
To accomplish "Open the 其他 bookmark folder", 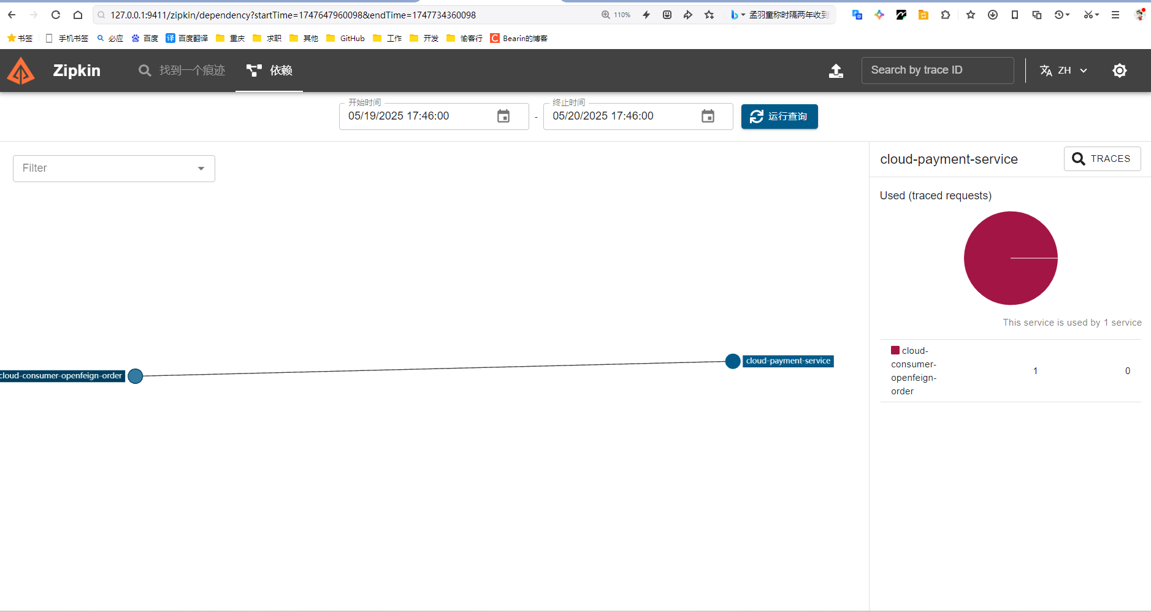I will [x=304, y=38].
